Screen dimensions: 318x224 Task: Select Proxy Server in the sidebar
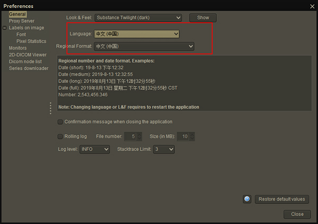pyautogui.click(x=22, y=21)
